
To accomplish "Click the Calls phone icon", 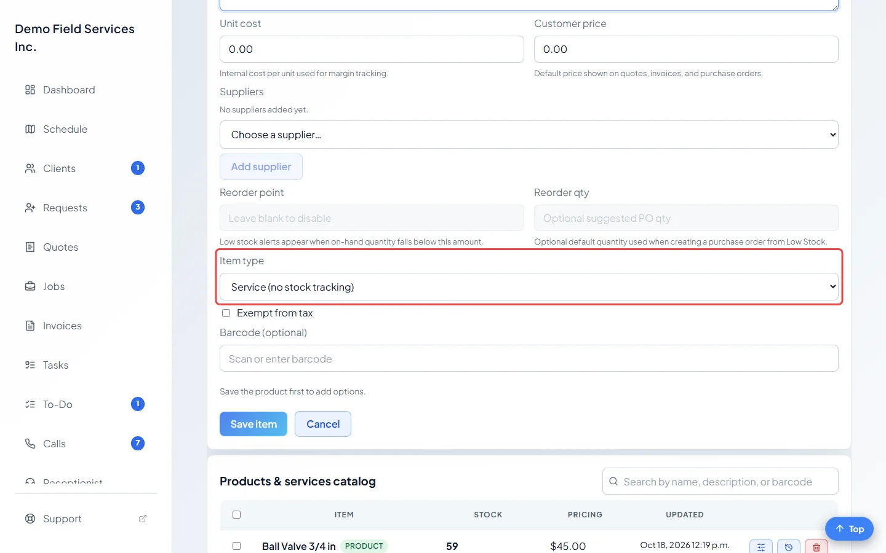I will click(30, 444).
